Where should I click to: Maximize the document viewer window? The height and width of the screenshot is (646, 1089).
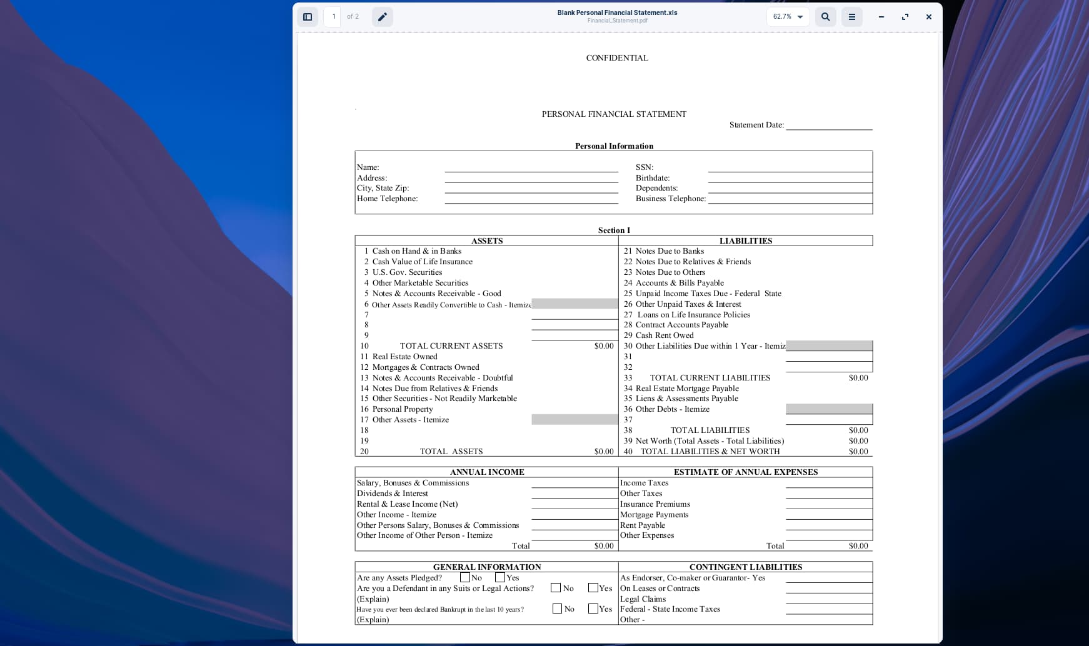905,17
